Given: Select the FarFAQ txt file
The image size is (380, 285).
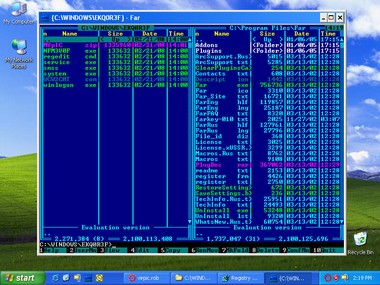Looking at the screenshot, I should click(x=267, y=114).
